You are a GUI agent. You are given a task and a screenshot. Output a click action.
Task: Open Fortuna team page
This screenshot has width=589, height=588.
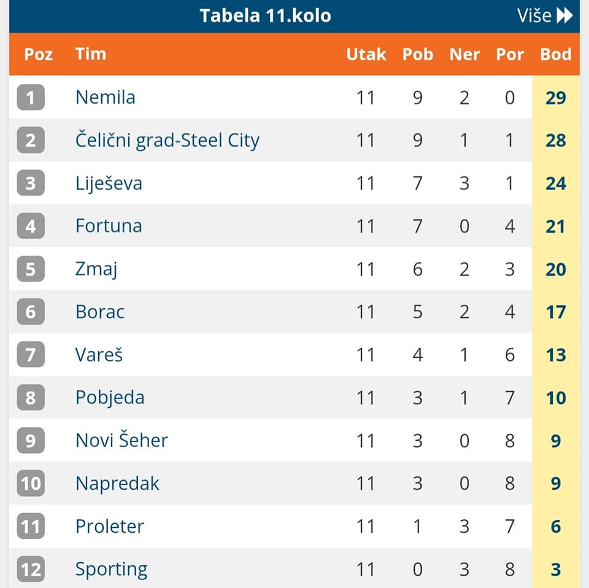[109, 226]
